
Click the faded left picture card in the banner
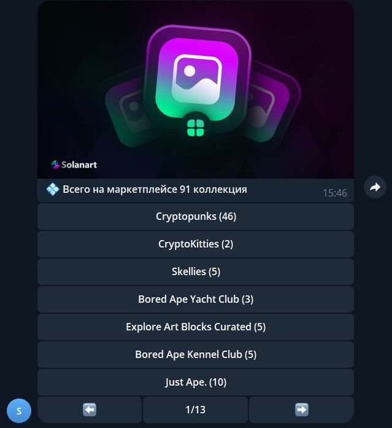pyautogui.click(x=127, y=112)
